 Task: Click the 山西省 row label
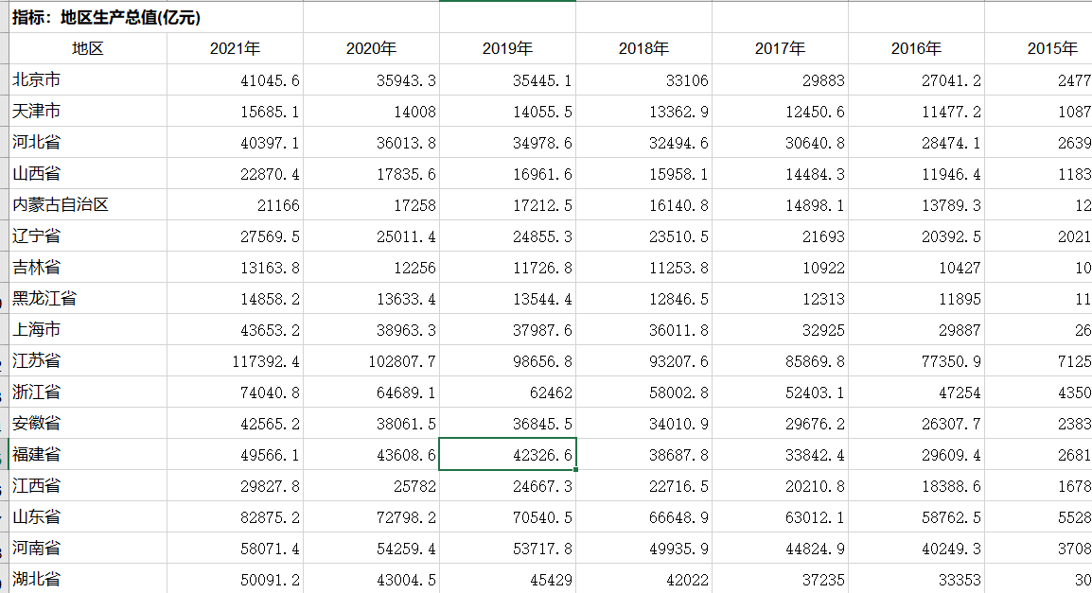coord(88,173)
